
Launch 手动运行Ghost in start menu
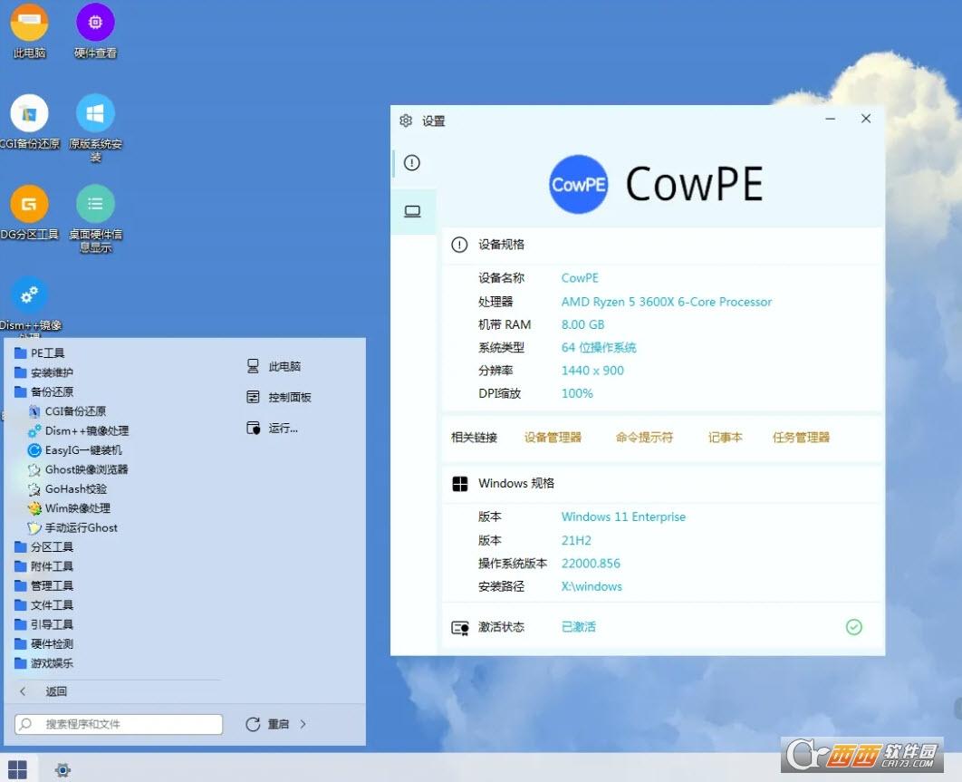pos(72,528)
